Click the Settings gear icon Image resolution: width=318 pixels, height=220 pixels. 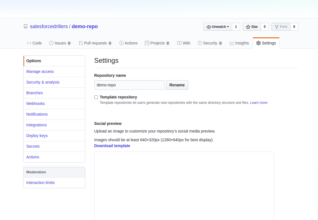[258, 43]
